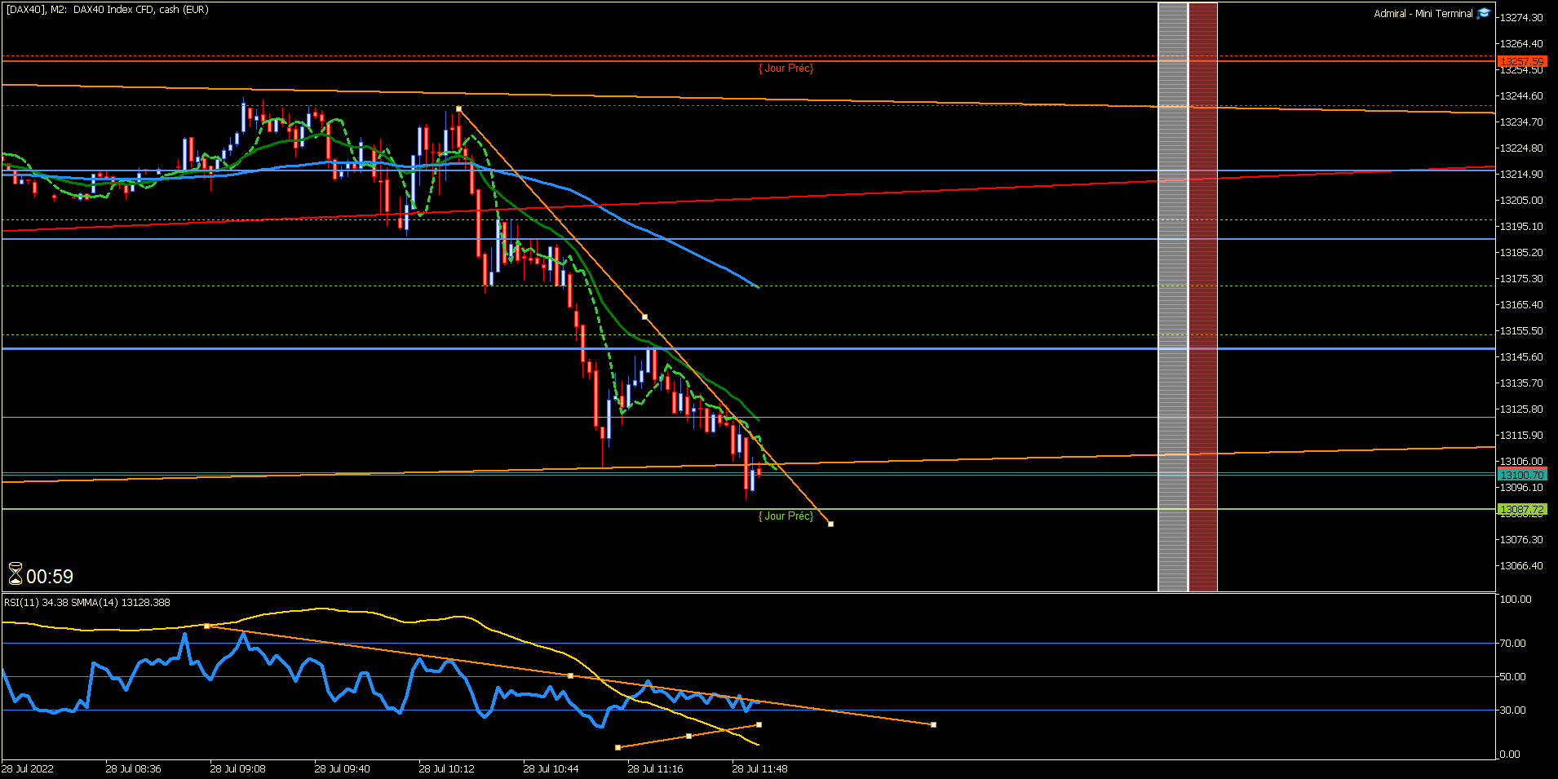The height and width of the screenshot is (779, 1558).
Task: Click the RSI(11) SMMA(14) indicator label
Action: tap(87, 603)
